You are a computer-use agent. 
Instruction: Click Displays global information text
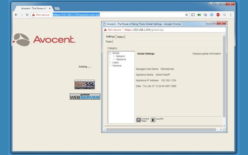[207, 53]
